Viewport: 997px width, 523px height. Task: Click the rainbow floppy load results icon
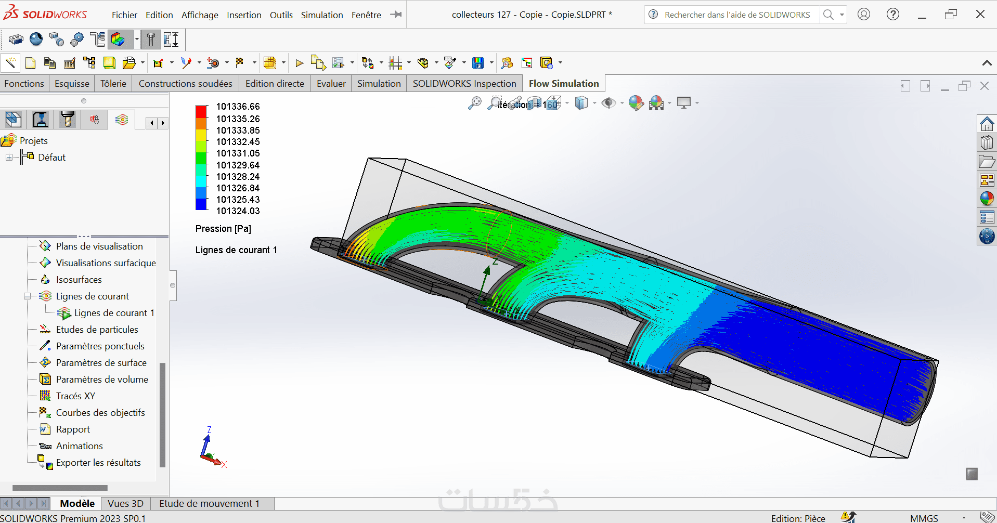pyautogui.click(x=478, y=63)
